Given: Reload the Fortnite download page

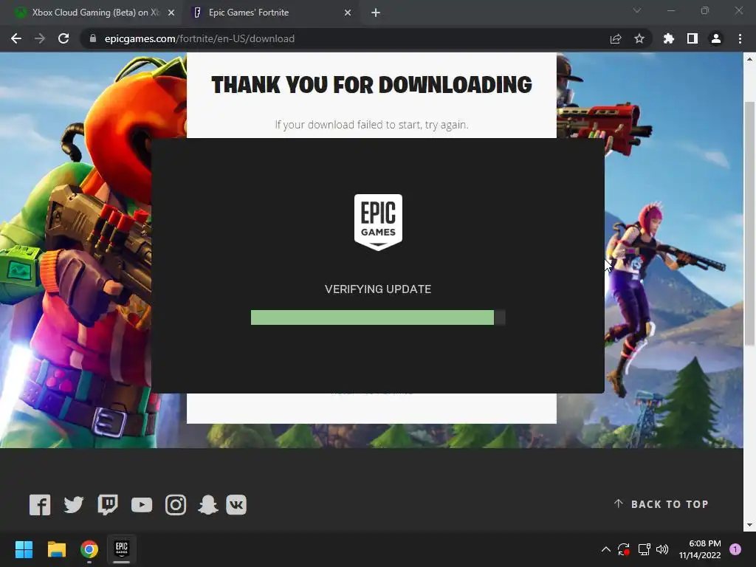Looking at the screenshot, I should click(x=63, y=38).
